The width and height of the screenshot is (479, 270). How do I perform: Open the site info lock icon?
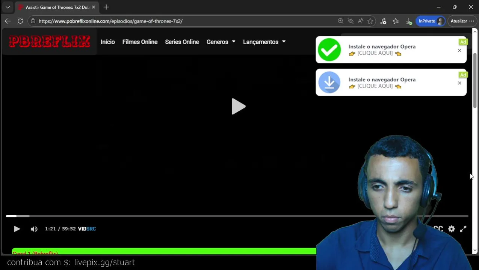coord(33,21)
